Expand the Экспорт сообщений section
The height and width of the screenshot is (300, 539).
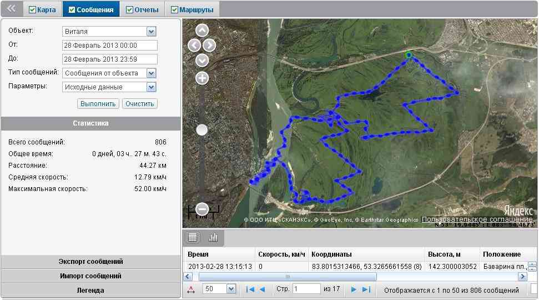(90, 262)
